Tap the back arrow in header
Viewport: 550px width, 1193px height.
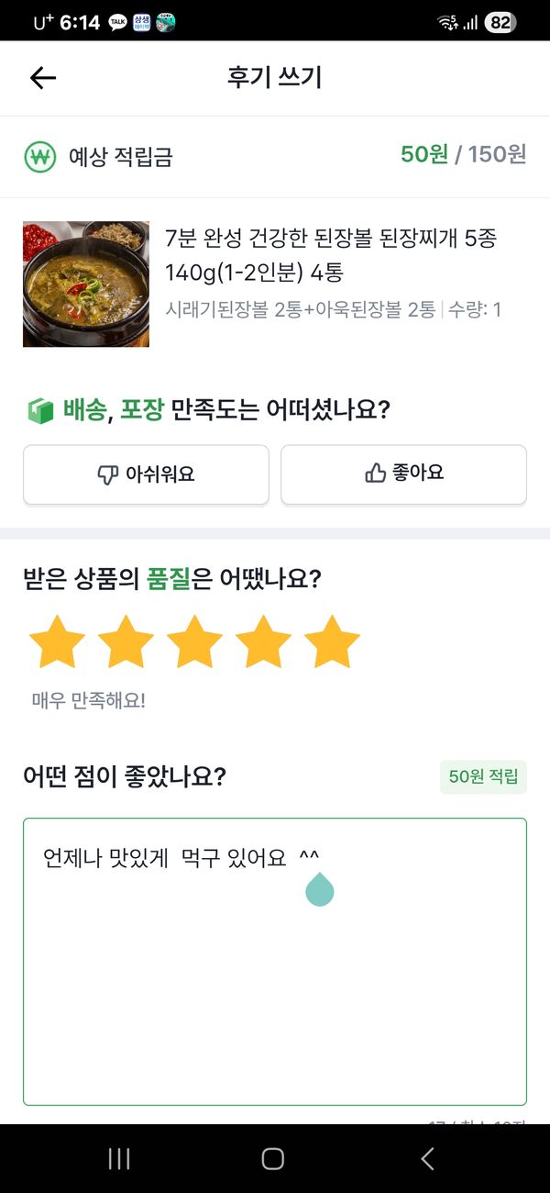[43, 78]
